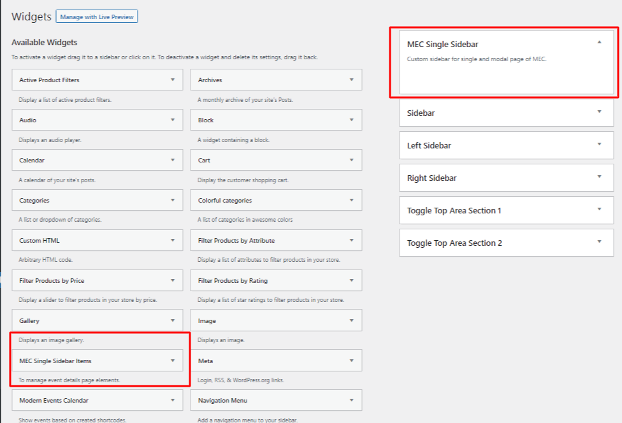Open the Block widget arrow
The image size is (622, 423).
click(351, 120)
